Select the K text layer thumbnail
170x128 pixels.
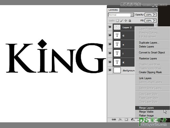pyautogui.click(x=117, y=61)
